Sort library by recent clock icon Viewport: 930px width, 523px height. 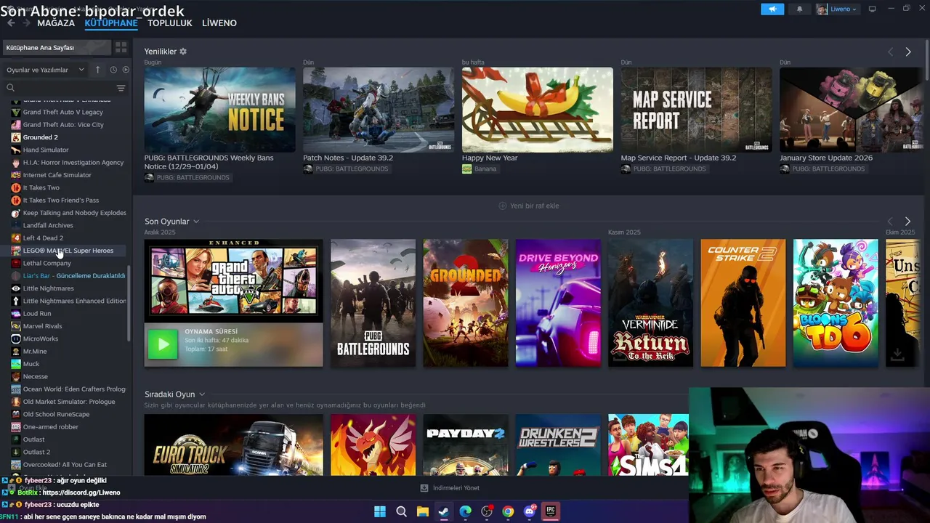click(x=113, y=70)
